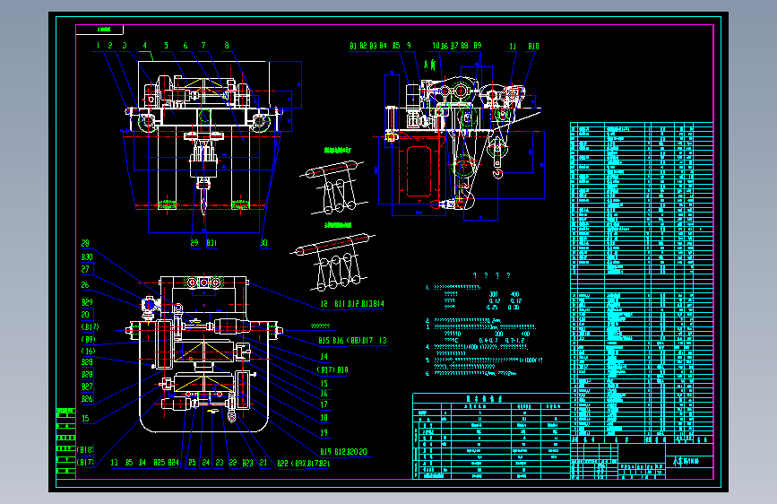Pick the B25 callout label
Image resolution: width=777 pixels, height=504 pixels.
159,463
